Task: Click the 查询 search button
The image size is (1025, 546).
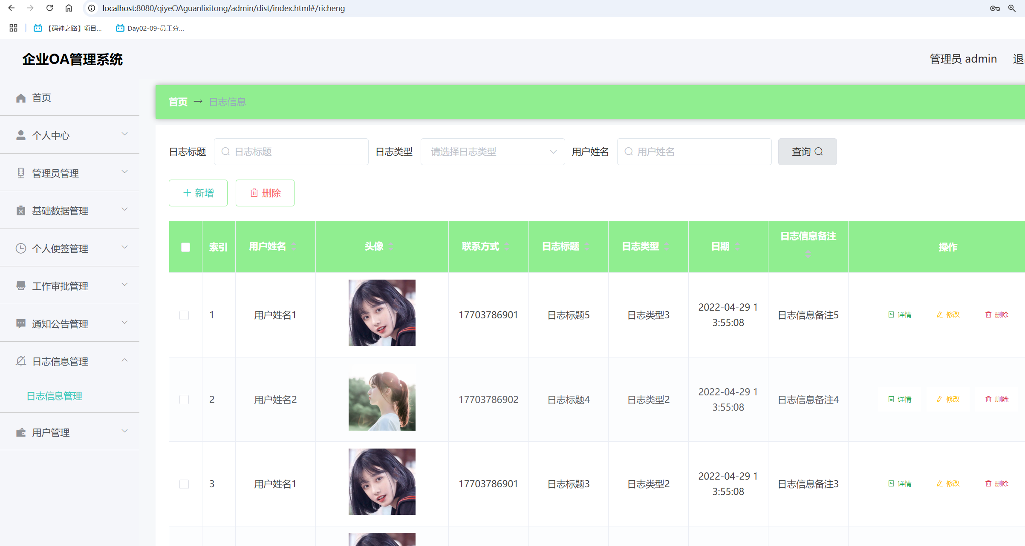Action: [807, 152]
